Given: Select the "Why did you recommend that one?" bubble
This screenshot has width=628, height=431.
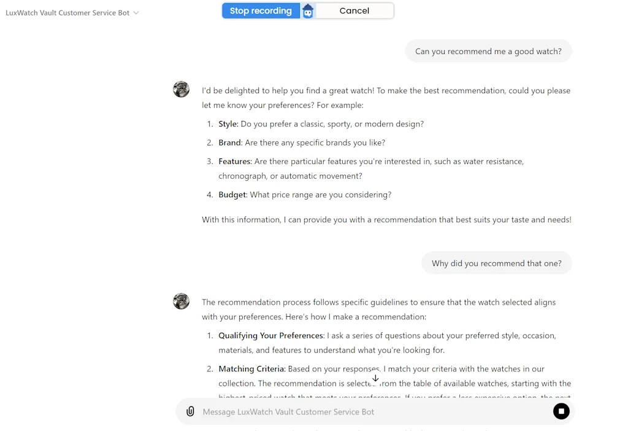Looking at the screenshot, I should tap(497, 263).
